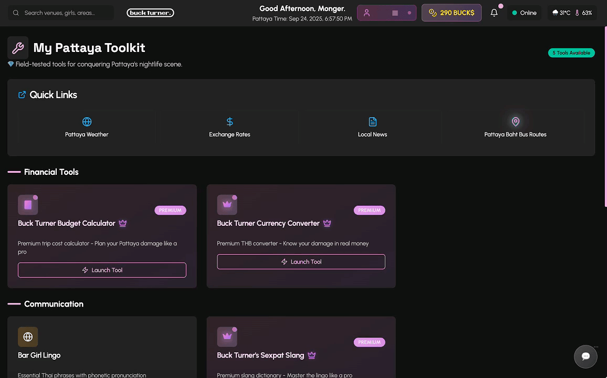This screenshot has height=378, width=607.
Task: Open notifications bell
Action: pyautogui.click(x=494, y=13)
